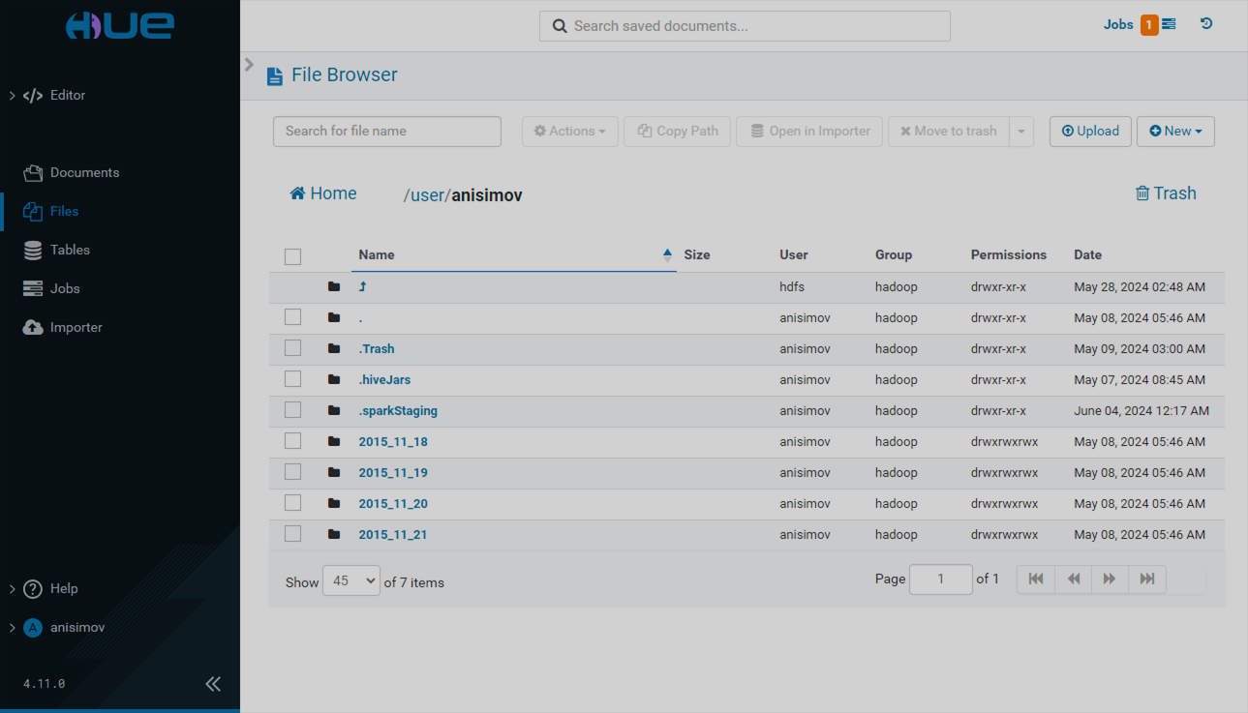Screen dimensions: 1248x713
Task: Open Importer in the sidebar
Action: coord(62,327)
